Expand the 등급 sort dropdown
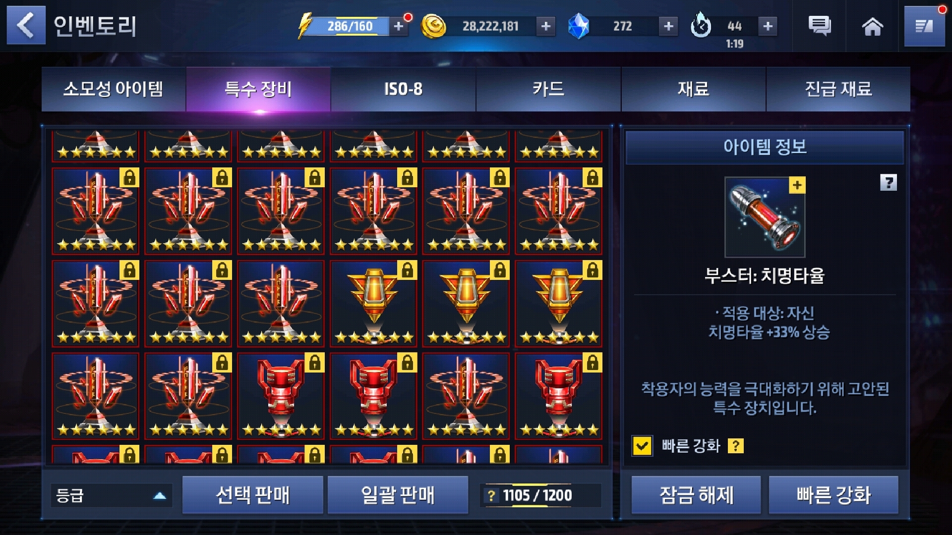This screenshot has height=535, width=952. (x=111, y=495)
